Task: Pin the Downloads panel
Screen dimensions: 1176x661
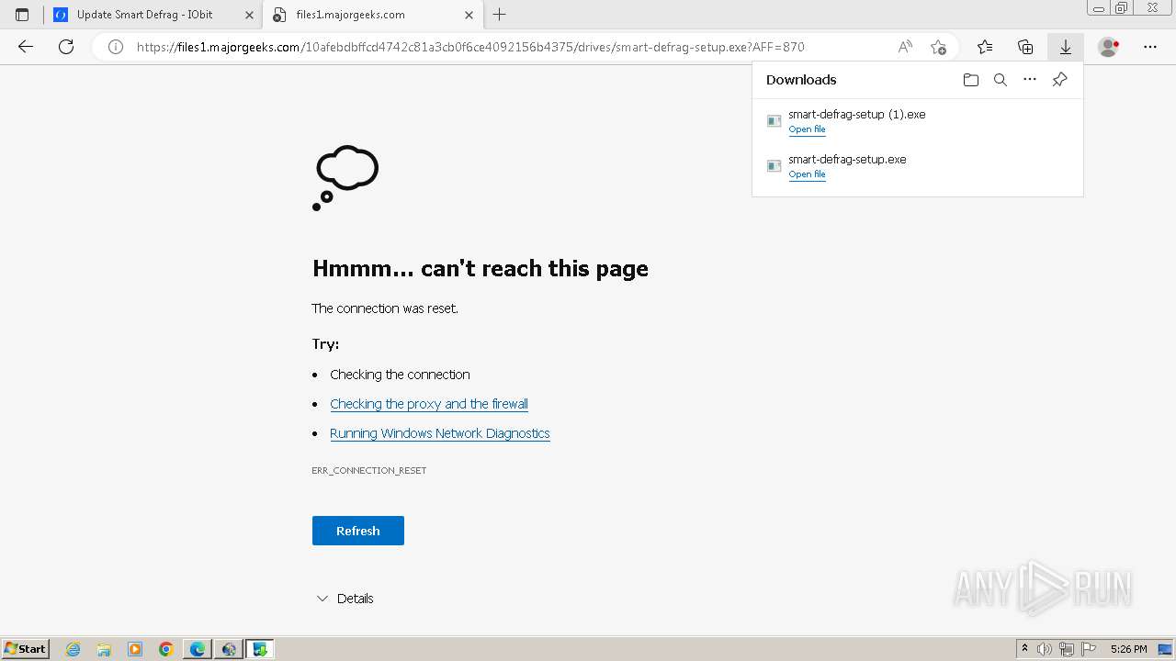Action: click(x=1059, y=80)
